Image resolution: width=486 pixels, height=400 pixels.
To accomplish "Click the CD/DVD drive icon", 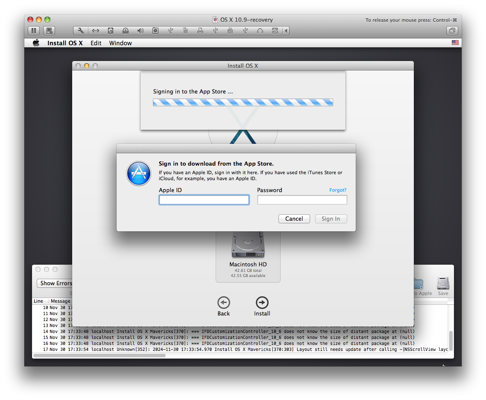I will [x=126, y=31].
